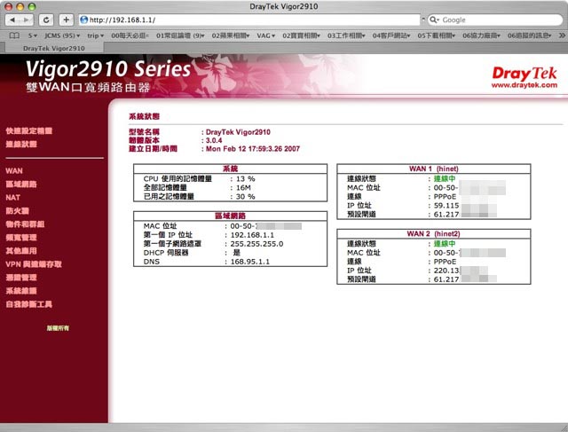Click the 版權所有 link in sidebar
Image resolution: width=568 pixels, height=432 pixels.
tap(58, 328)
